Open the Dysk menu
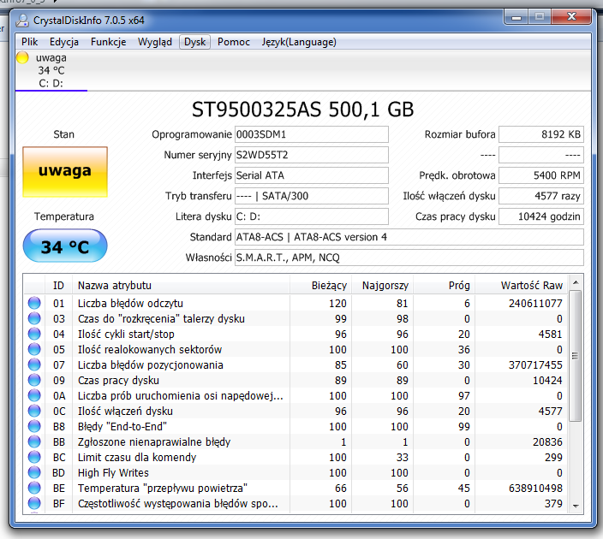Image resolution: width=603 pixels, height=539 pixels. pos(194,42)
